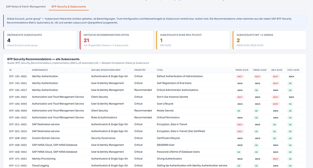Click the Secure Operations Map column header
The width and height of the screenshot is (313, 168).
click(103, 70)
